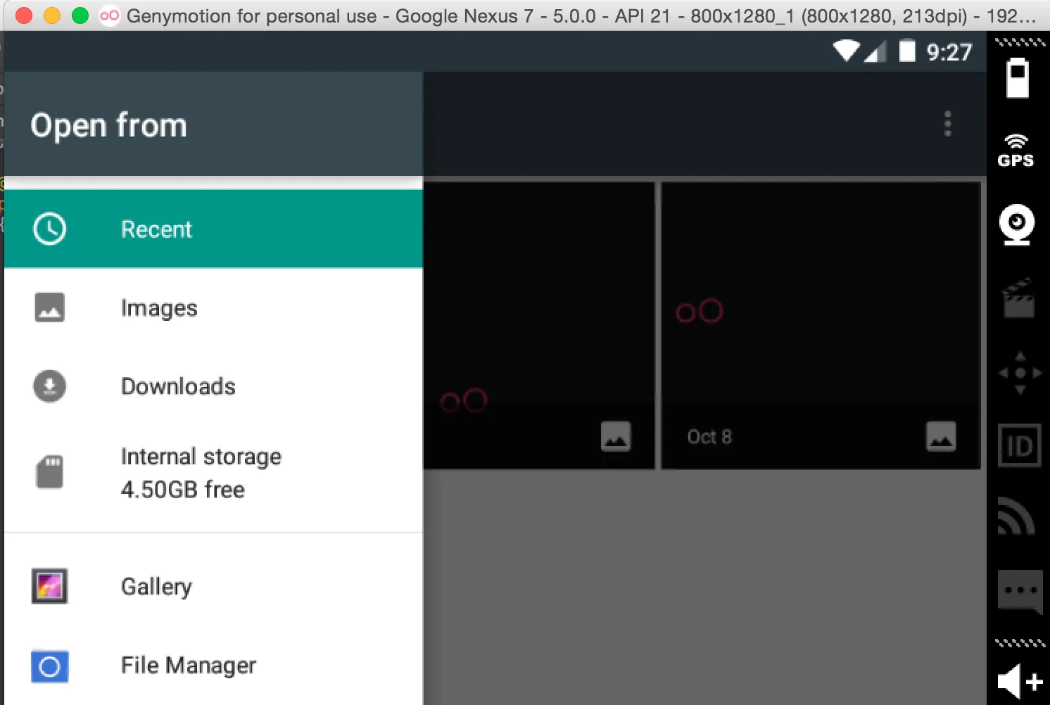
Task: Choose Downloads location
Action: pos(213,386)
